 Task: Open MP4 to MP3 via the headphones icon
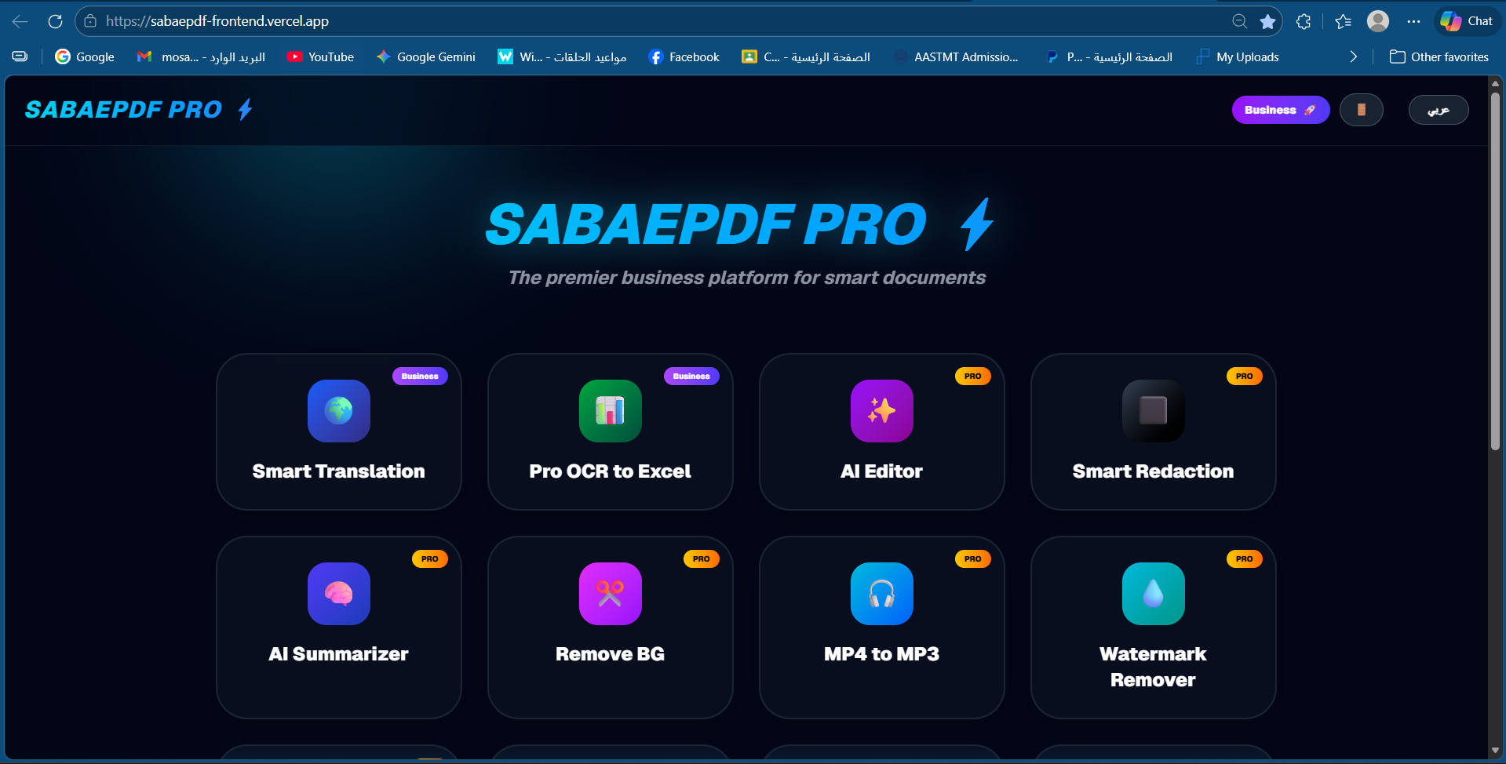[881, 594]
